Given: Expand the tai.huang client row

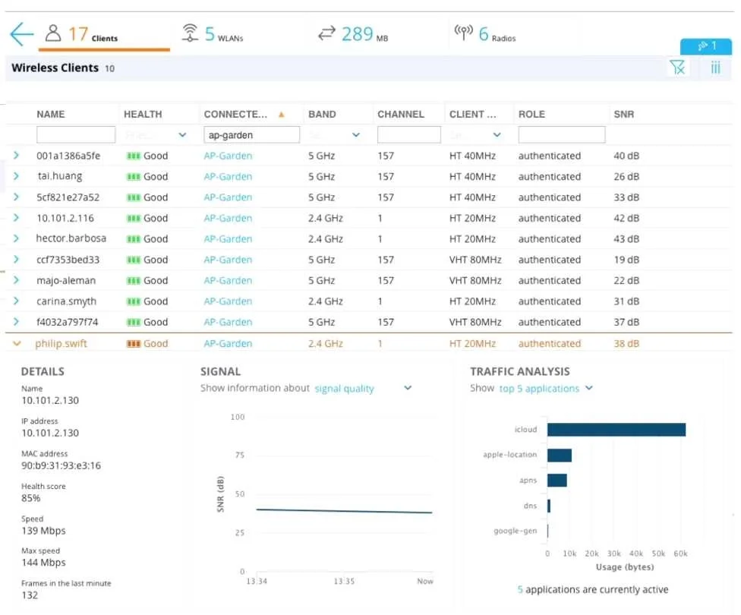Looking at the screenshot, I should (x=17, y=176).
